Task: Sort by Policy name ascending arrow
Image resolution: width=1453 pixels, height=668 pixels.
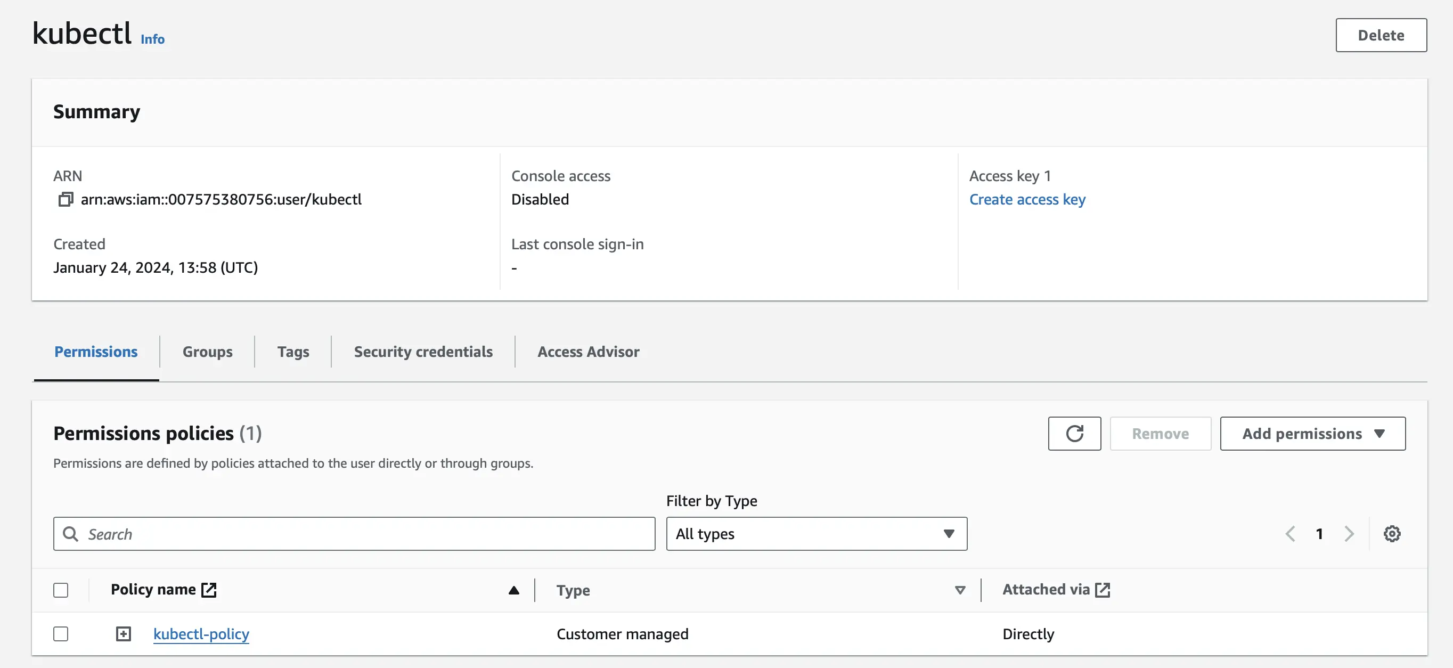Action: [513, 590]
